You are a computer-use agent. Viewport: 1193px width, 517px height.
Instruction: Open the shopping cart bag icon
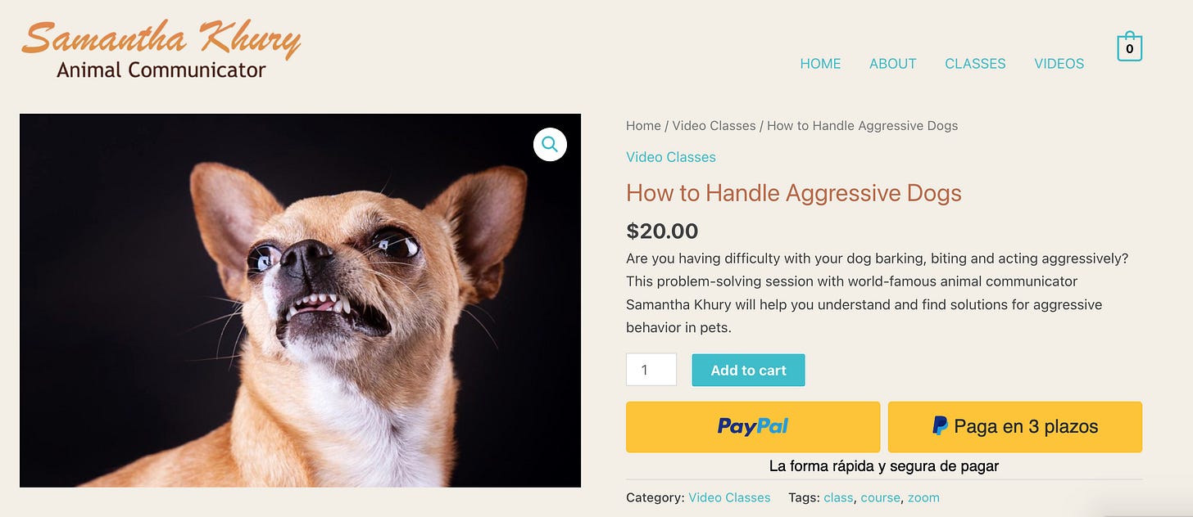pyautogui.click(x=1129, y=47)
